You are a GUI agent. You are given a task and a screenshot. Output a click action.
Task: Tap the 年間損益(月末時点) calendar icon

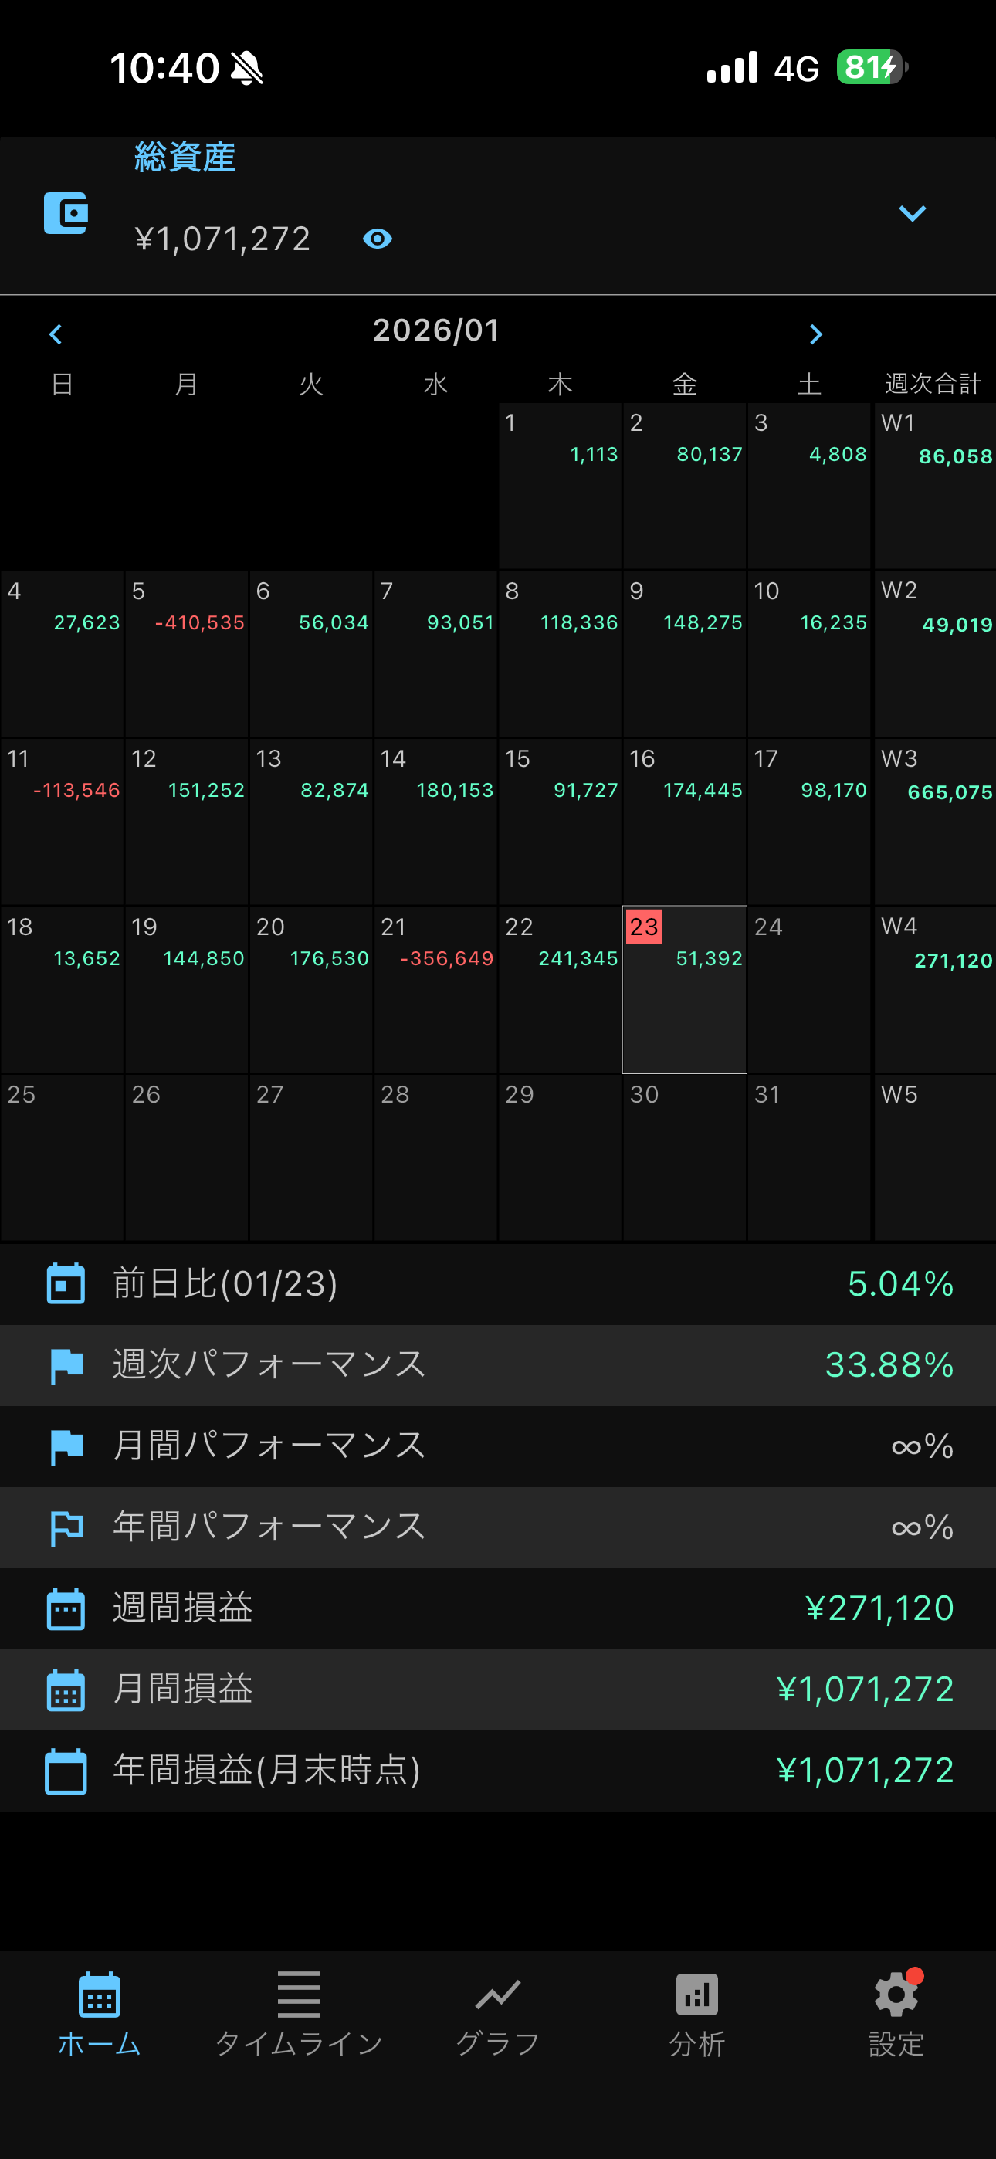coord(66,1770)
